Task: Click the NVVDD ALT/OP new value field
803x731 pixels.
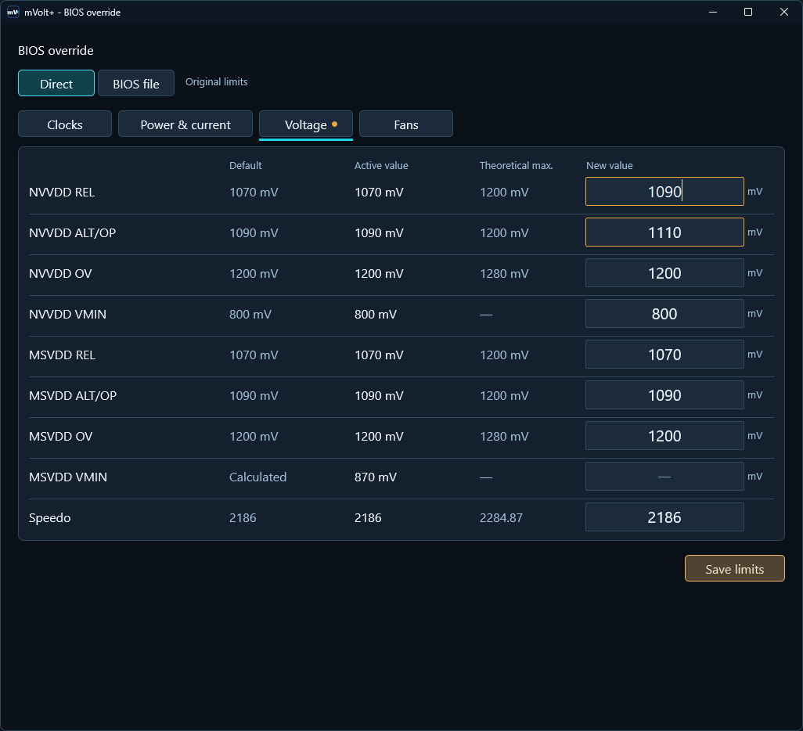Action: (664, 232)
